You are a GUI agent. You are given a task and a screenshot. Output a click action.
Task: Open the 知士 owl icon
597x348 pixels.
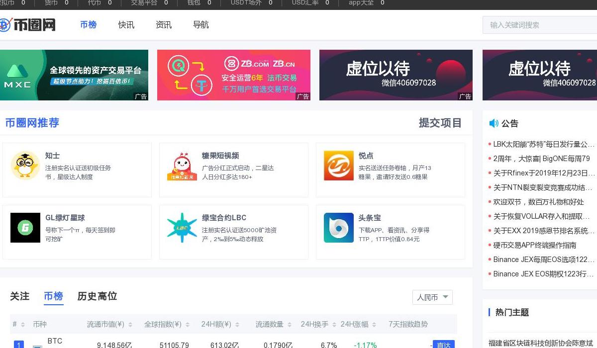point(25,166)
